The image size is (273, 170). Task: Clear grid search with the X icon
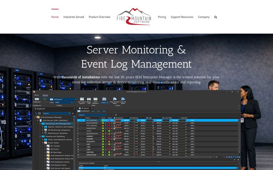pyautogui.click(x=116, y=115)
